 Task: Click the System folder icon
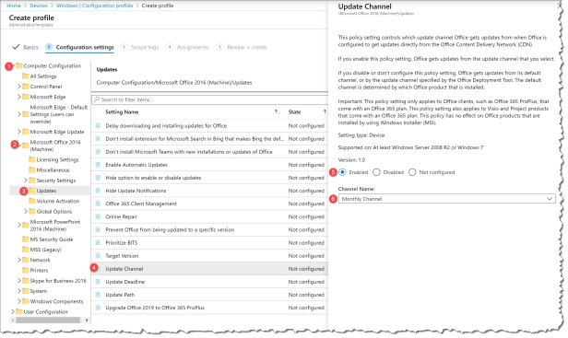(x=26, y=291)
